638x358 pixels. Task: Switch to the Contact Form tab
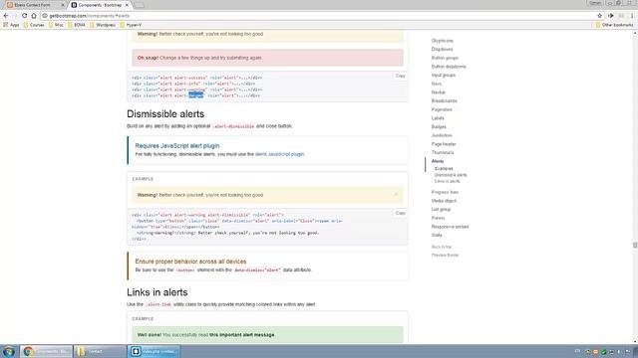pyautogui.click(x=35, y=5)
